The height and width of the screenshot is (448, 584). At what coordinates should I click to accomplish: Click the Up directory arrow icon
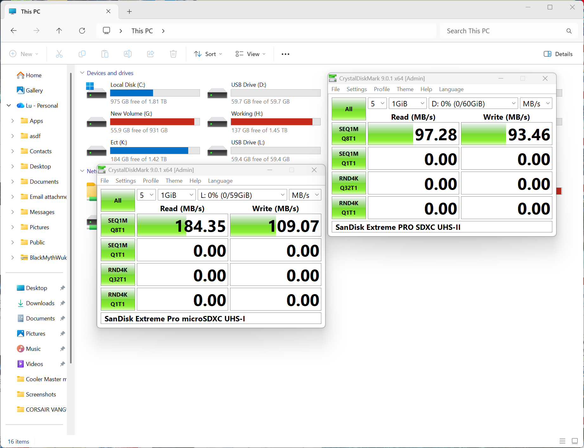point(59,31)
